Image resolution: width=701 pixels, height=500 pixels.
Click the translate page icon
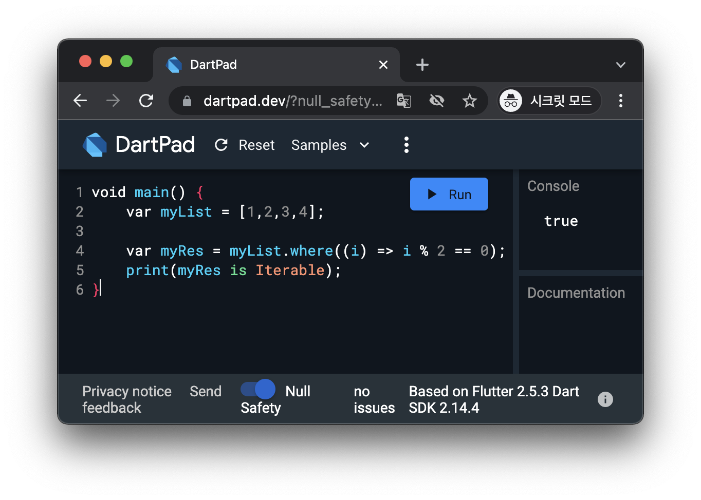click(x=404, y=101)
